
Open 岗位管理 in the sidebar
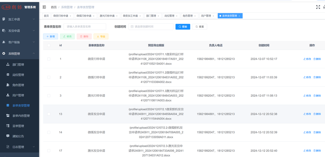[x=19, y=75]
